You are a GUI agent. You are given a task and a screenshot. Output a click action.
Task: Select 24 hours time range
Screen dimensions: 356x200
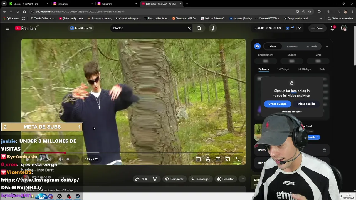(x=263, y=69)
